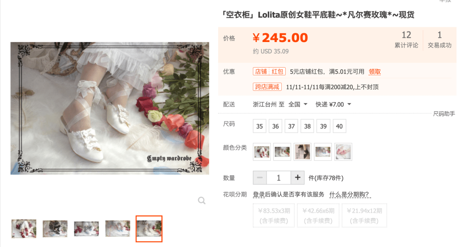Select the ¥21.94x12期 installment plan
This screenshot has width=467, height=247.
coord(364,215)
